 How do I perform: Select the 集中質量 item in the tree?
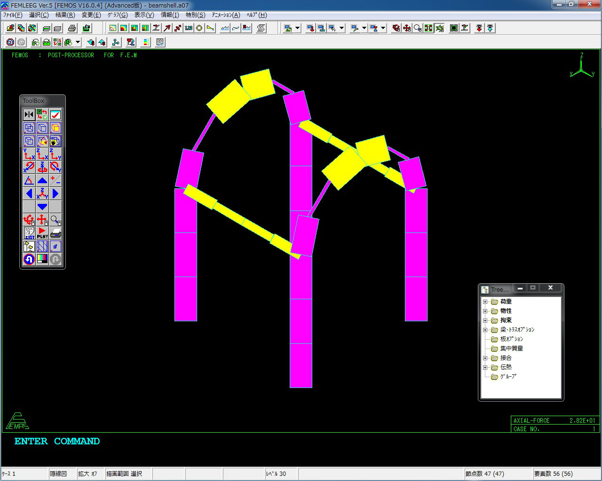point(511,349)
